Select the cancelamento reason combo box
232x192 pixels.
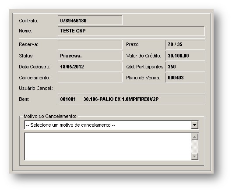pyautogui.click(x=111, y=125)
